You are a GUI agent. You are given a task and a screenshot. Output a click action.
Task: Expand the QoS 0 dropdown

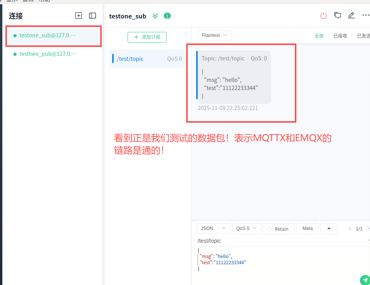(247, 228)
